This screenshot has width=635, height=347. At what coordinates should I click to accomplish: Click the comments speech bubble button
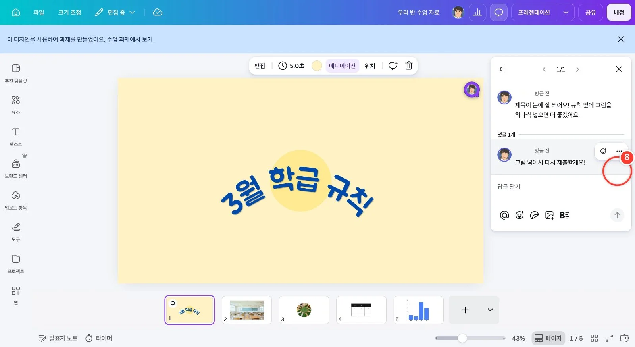point(498,12)
